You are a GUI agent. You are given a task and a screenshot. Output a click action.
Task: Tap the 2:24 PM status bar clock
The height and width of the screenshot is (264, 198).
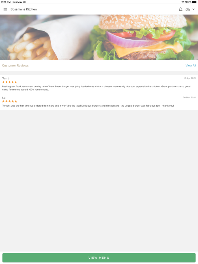tap(6, 2)
